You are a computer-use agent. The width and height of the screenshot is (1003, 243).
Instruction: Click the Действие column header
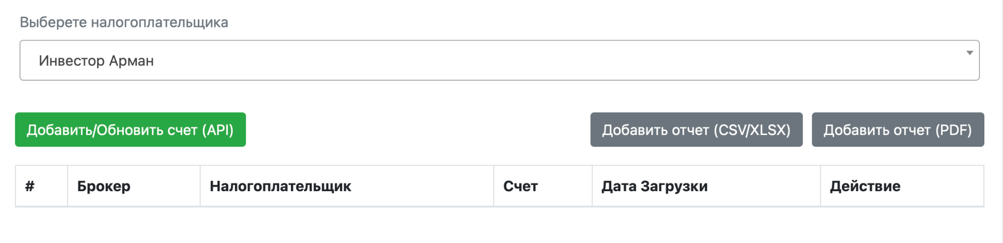coord(865,186)
